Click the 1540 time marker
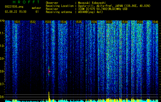The height and width of the screenshot is (102, 161). (155, 22)
